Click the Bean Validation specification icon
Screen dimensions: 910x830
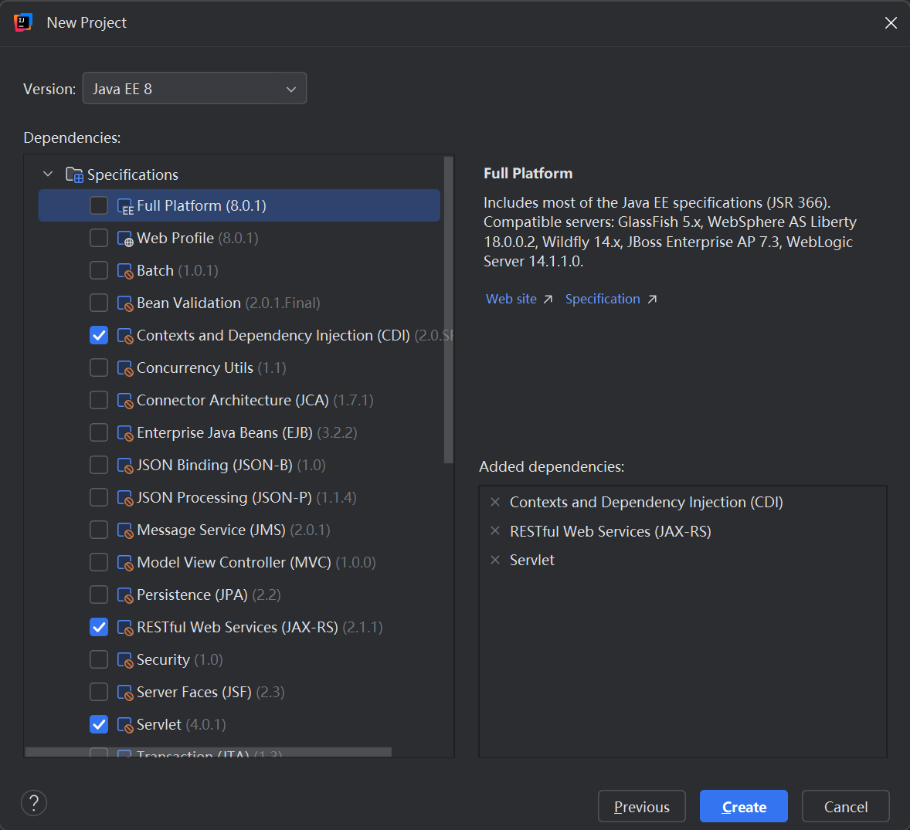[x=125, y=303]
